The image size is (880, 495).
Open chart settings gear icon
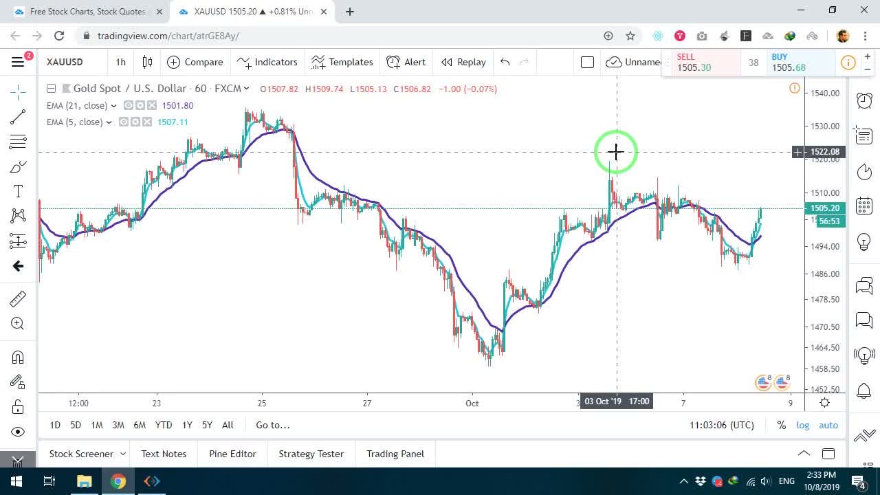[x=824, y=403]
